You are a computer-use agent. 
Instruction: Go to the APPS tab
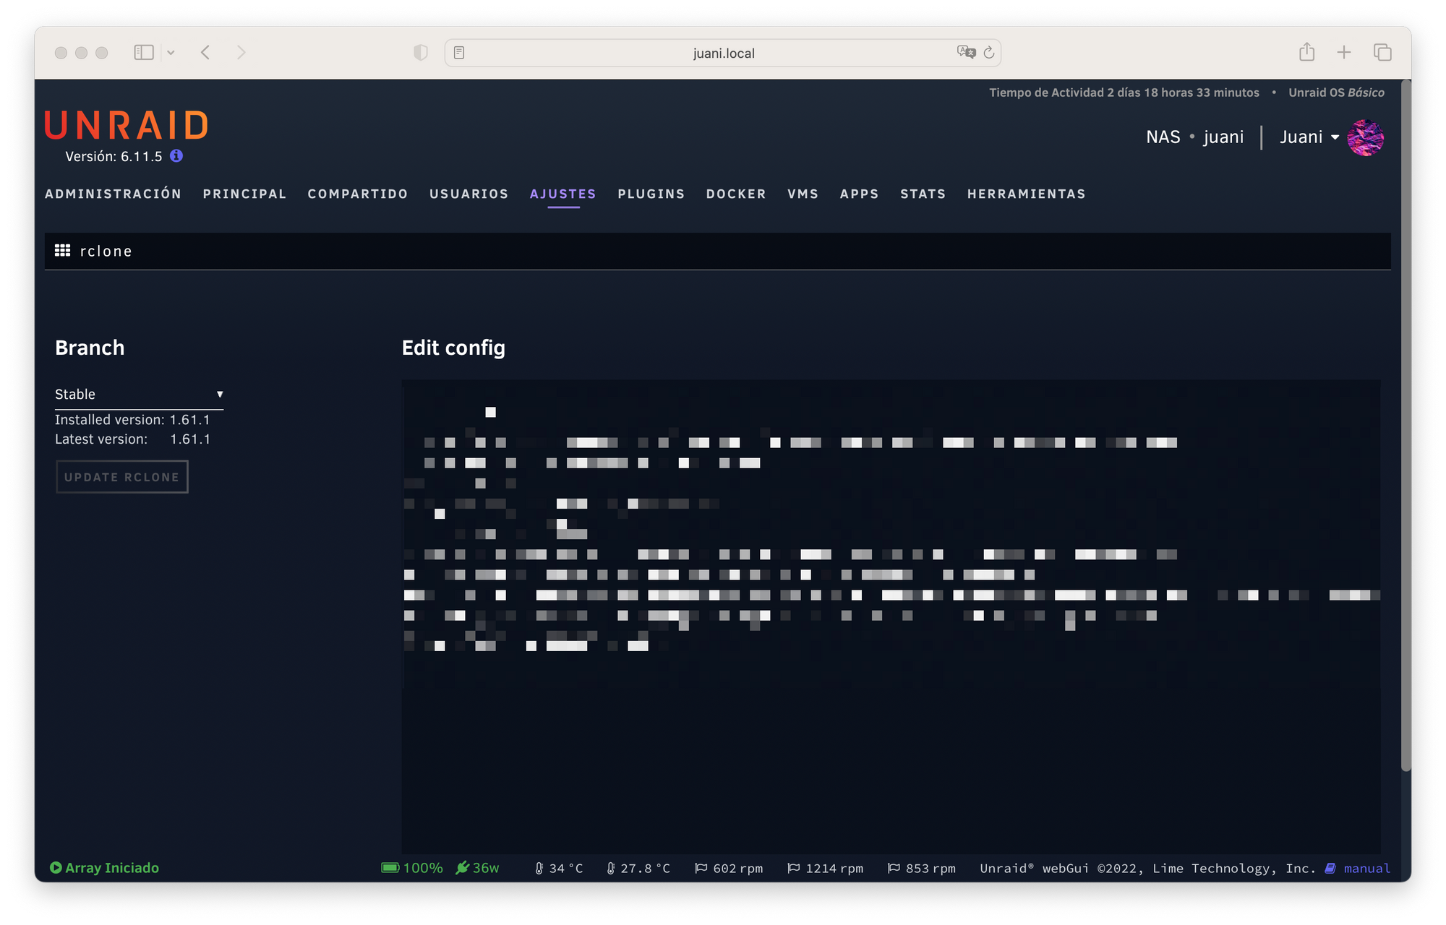click(x=860, y=194)
